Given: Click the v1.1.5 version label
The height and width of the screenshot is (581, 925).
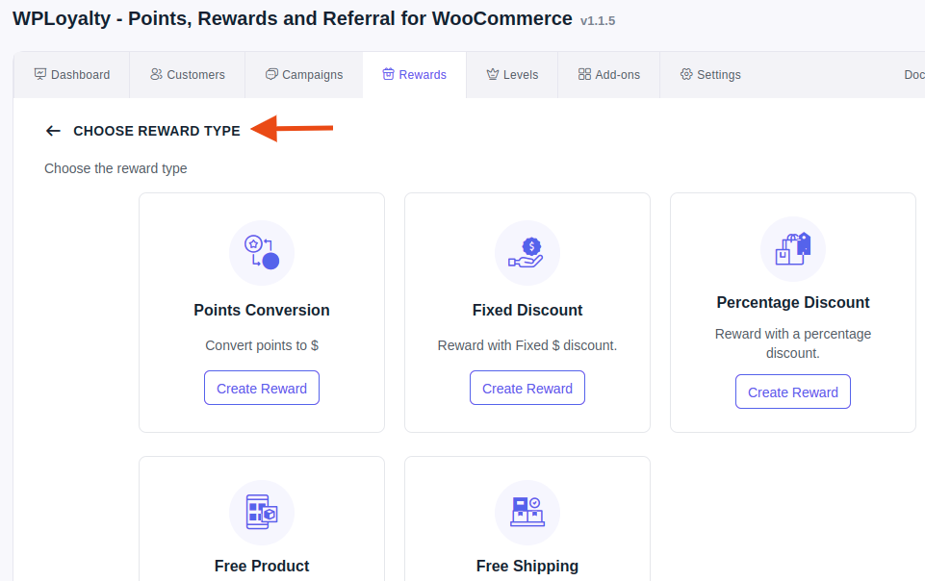Looking at the screenshot, I should [x=598, y=20].
